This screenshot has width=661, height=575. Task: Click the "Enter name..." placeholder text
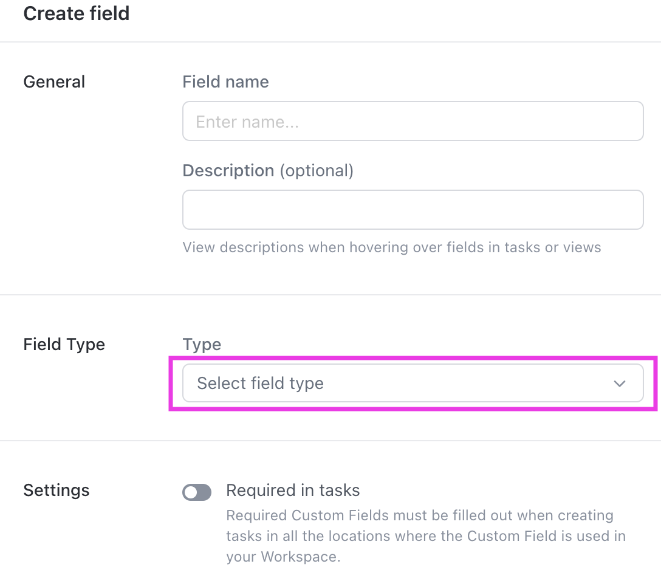[247, 122]
